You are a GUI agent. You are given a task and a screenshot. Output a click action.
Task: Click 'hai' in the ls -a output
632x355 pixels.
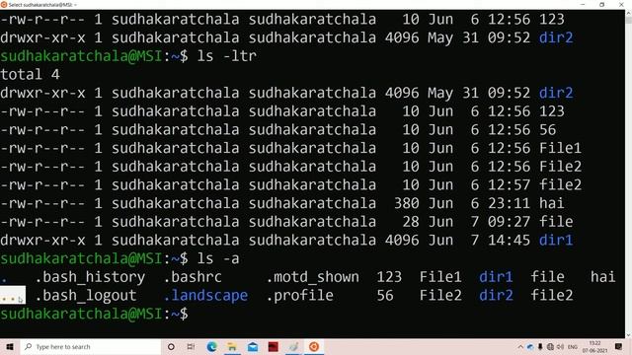603,277
